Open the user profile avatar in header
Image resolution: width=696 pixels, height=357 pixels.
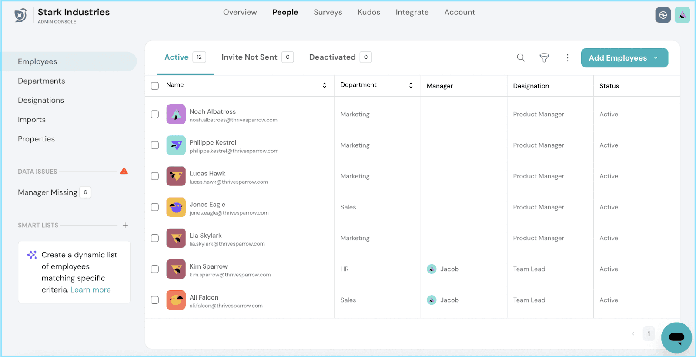pyautogui.click(x=682, y=15)
